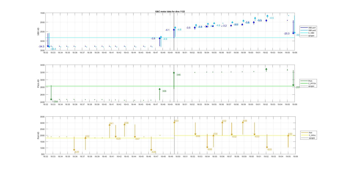Click the "-4.1" VBD data label

(167, 30)
